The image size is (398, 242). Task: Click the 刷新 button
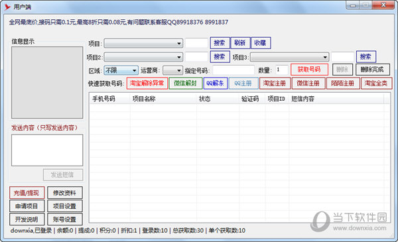pos(240,43)
